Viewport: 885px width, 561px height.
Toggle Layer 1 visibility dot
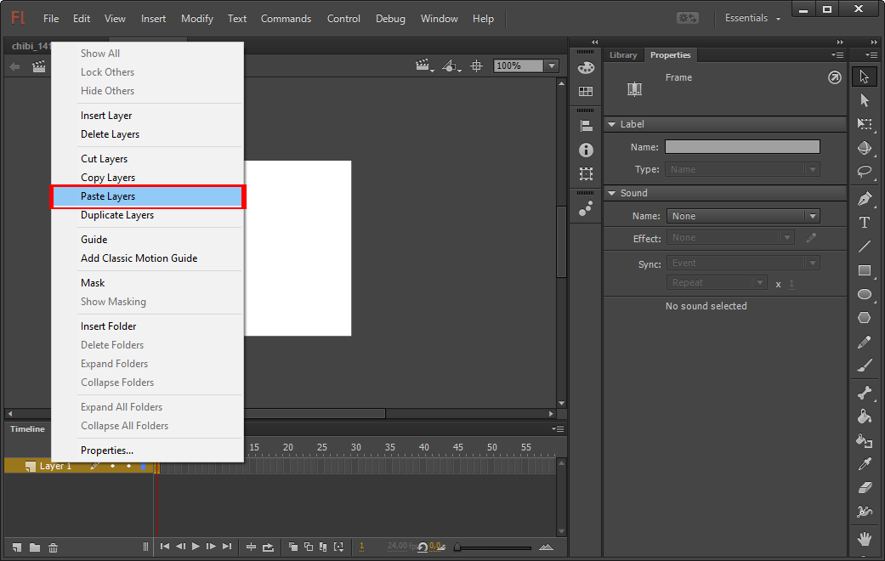pyautogui.click(x=112, y=466)
